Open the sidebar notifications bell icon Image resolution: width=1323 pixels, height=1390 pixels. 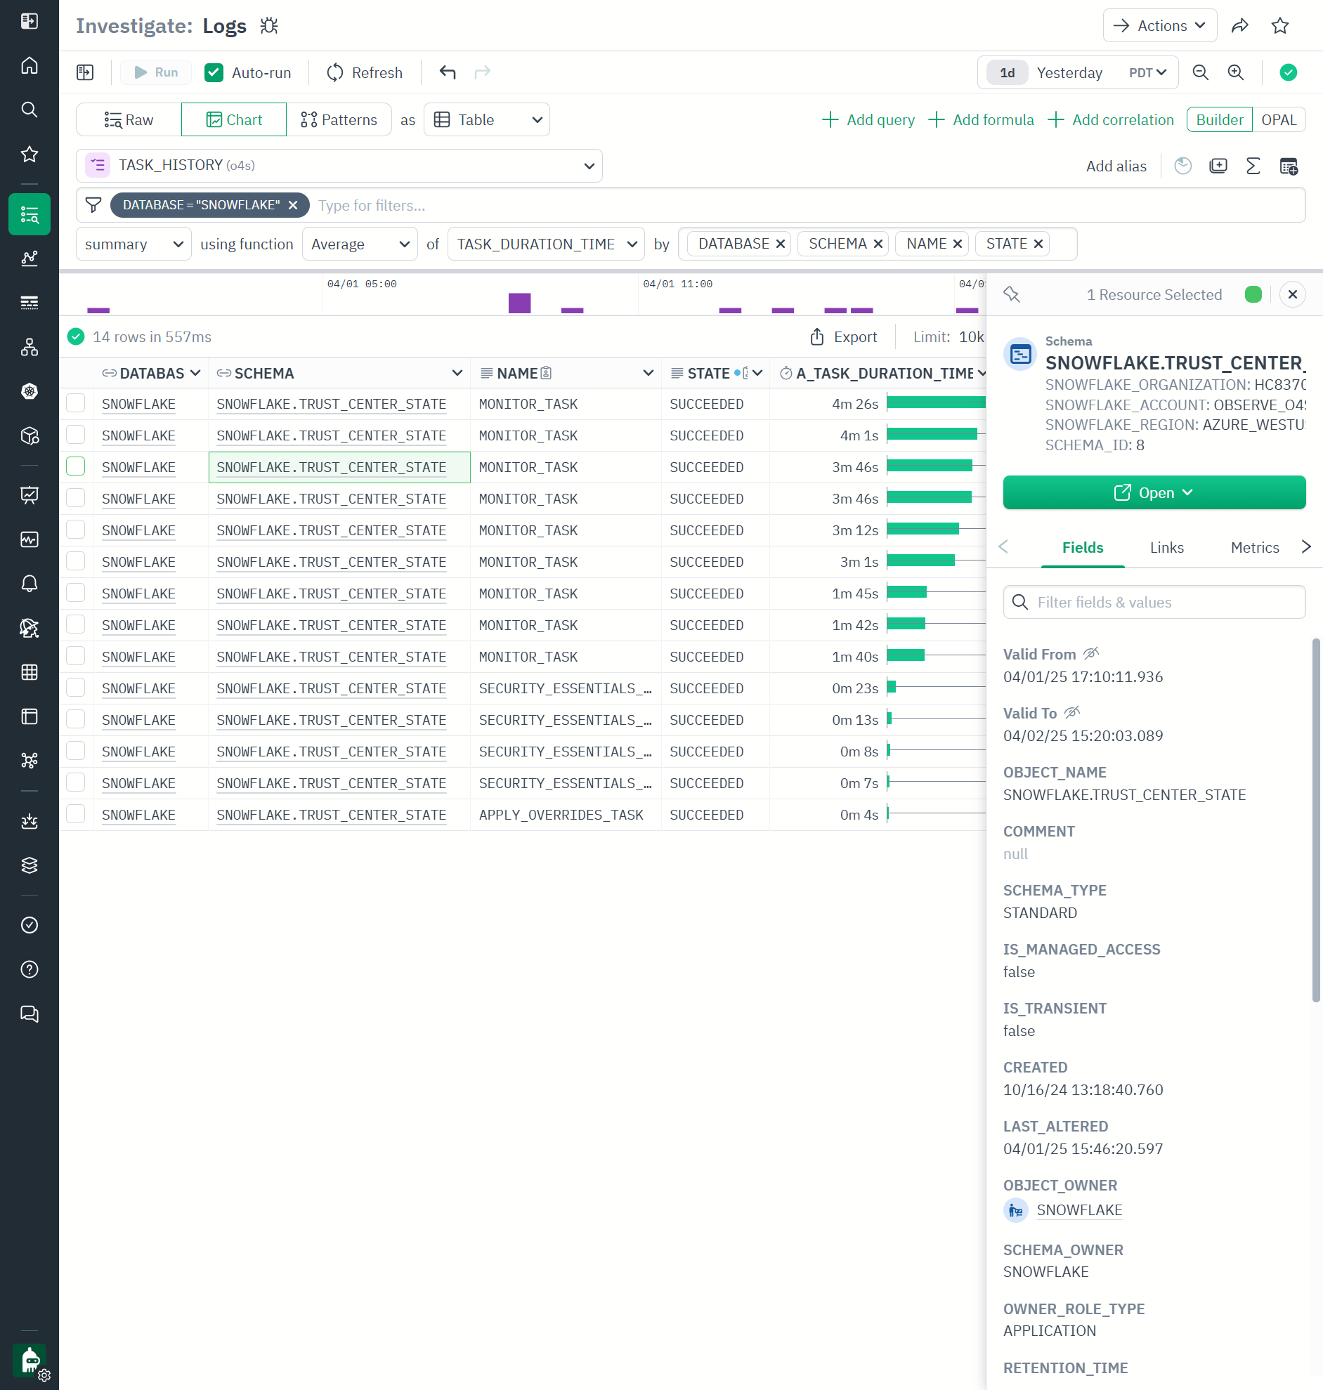coord(29,584)
